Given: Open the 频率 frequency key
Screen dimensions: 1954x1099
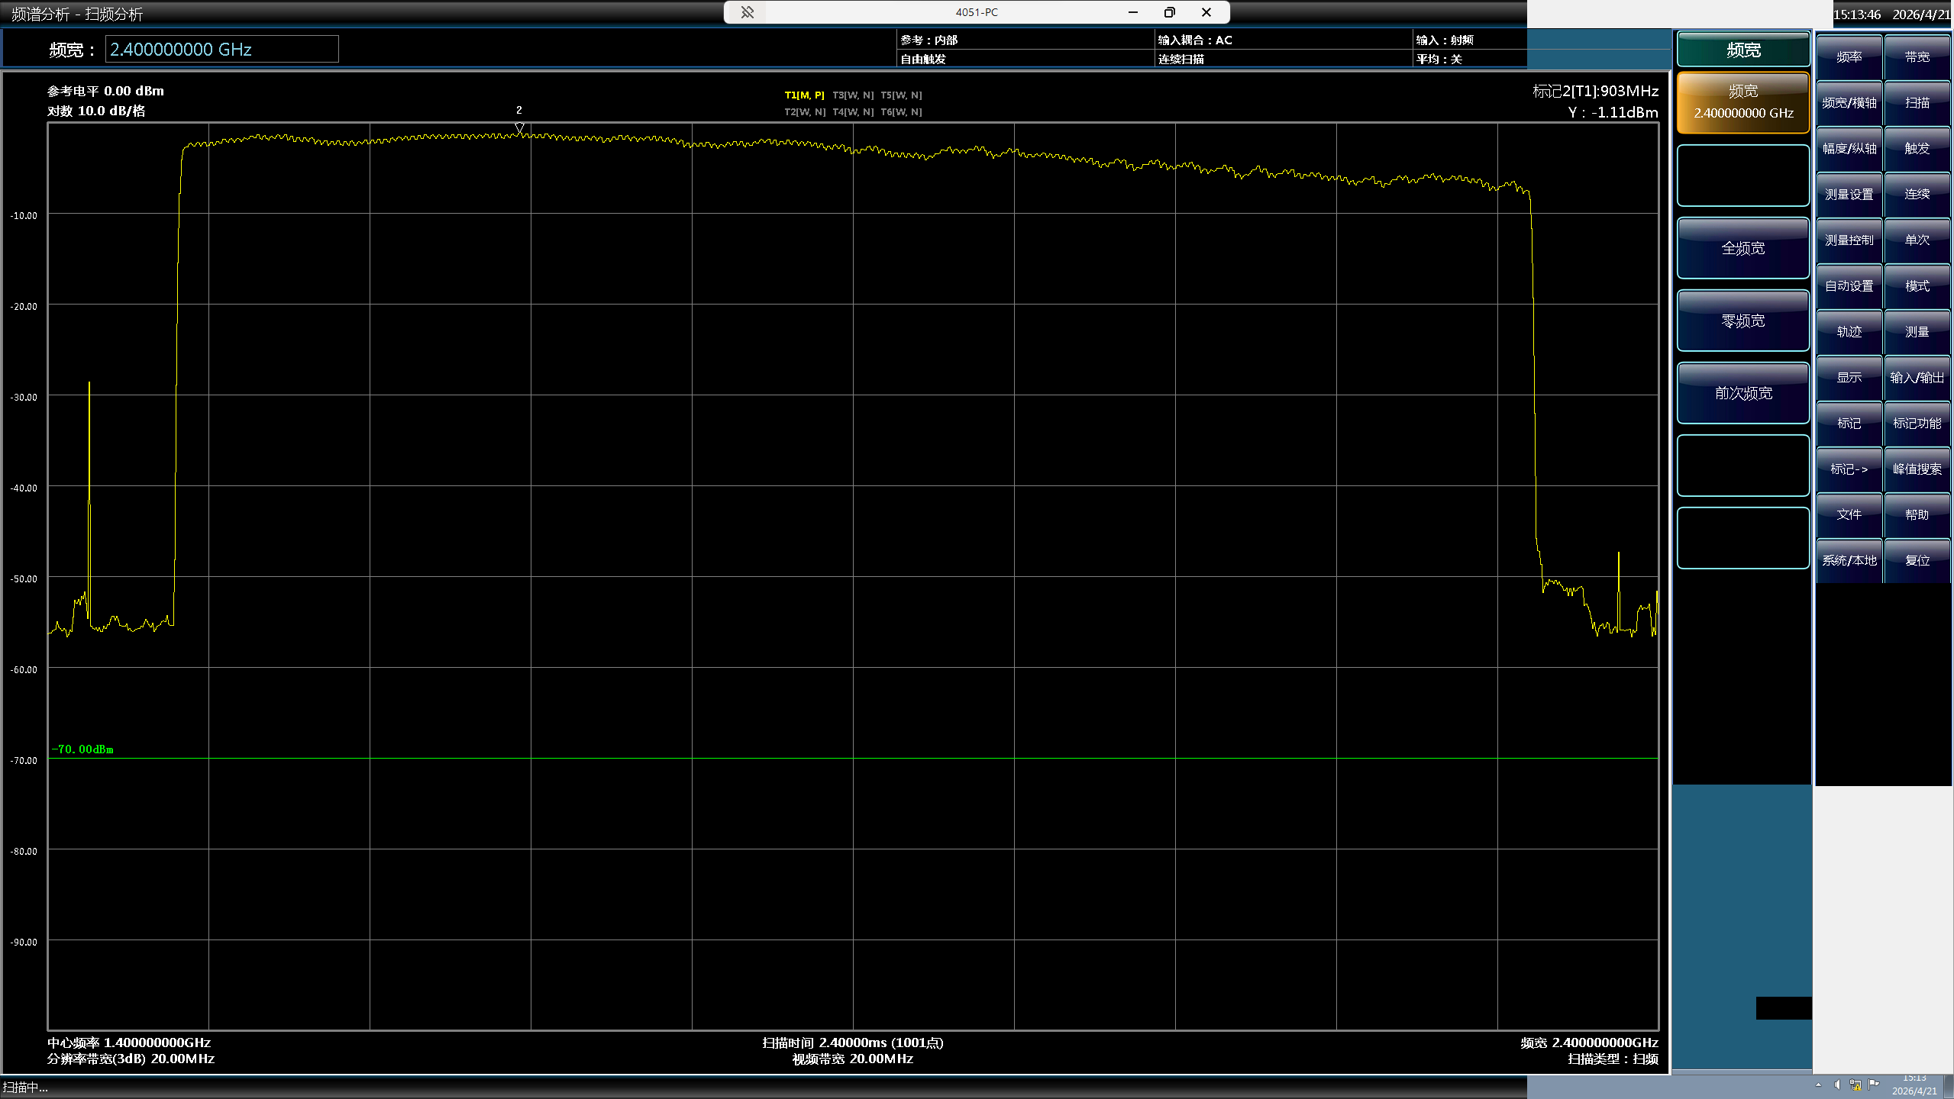Looking at the screenshot, I should click(x=1849, y=57).
